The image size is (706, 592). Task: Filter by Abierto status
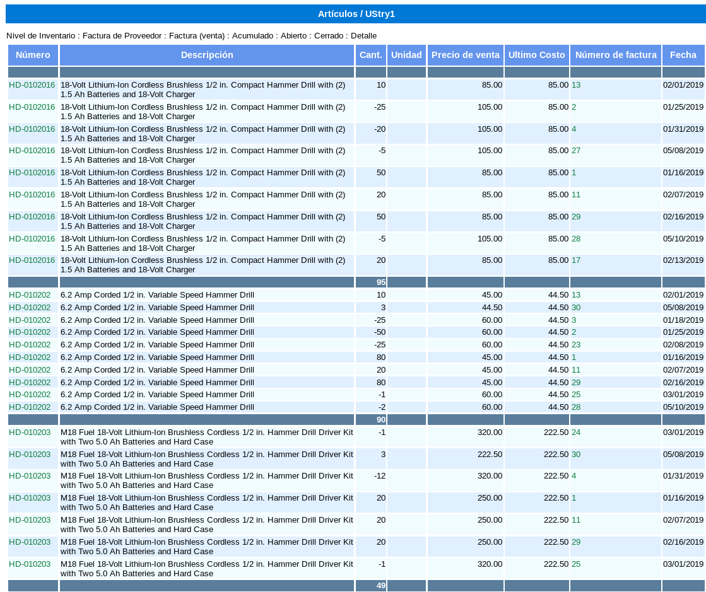point(295,36)
